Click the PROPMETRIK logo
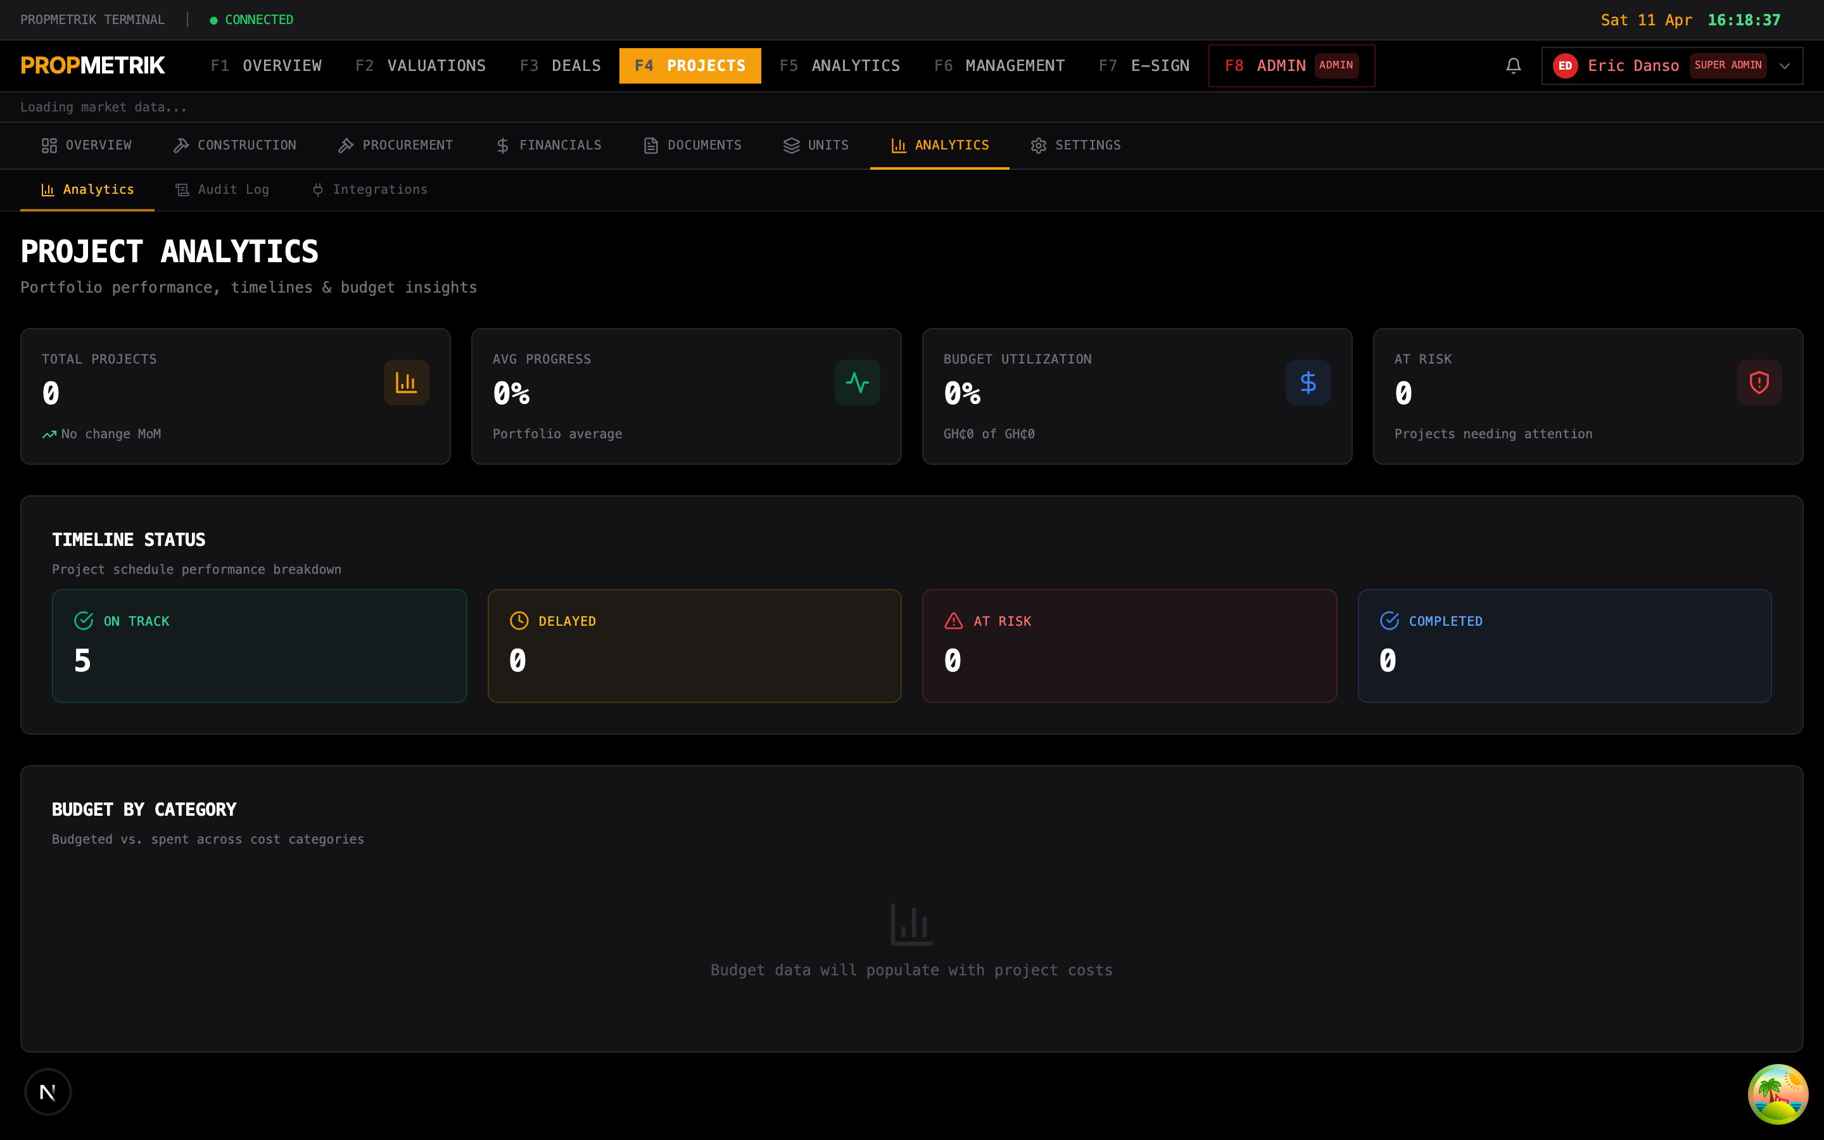The image size is (1824, 1140). 92,66
